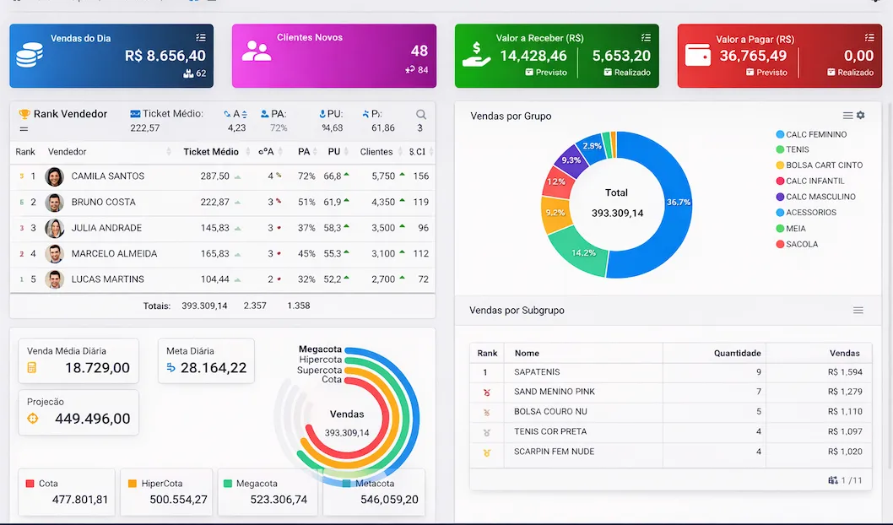This screenshot has height=525, width=893.
Task: Click the trophy icon next to Rank Vendedor
Action: pos(24,113)
